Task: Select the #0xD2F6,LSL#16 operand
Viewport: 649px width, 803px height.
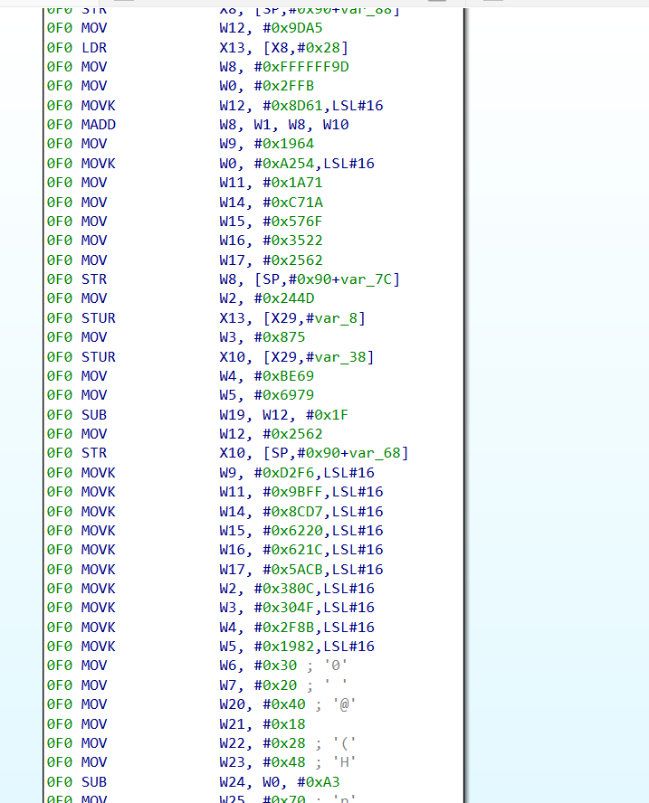Action: [314, 473]
